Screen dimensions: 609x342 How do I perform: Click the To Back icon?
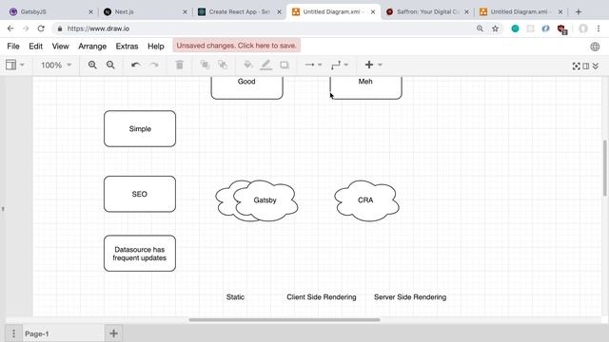click(223, 65)
